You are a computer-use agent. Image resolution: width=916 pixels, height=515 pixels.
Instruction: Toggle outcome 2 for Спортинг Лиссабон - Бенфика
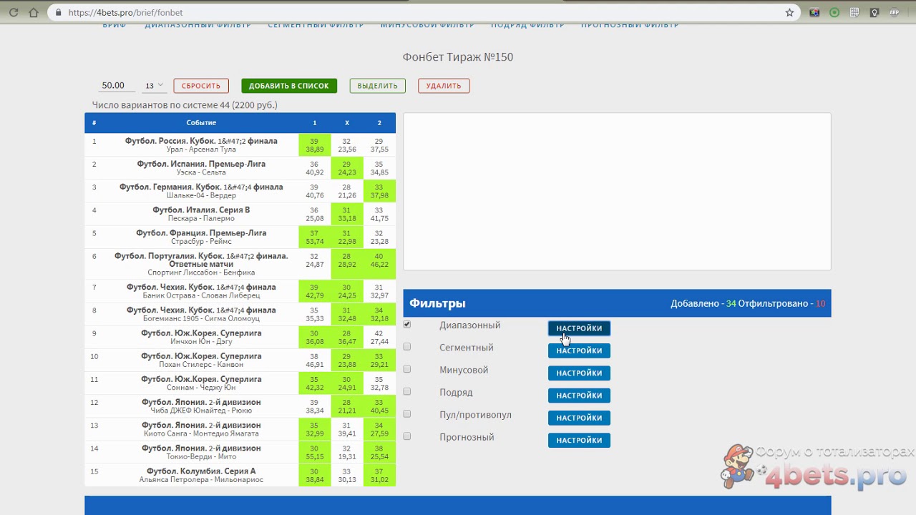pyautogui.click(x=379, y=264)
